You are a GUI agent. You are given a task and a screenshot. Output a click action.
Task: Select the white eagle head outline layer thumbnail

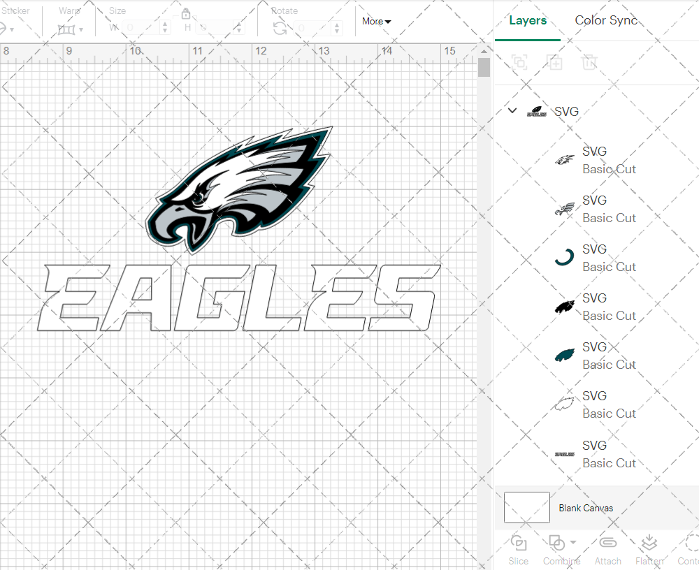point(564,160)
